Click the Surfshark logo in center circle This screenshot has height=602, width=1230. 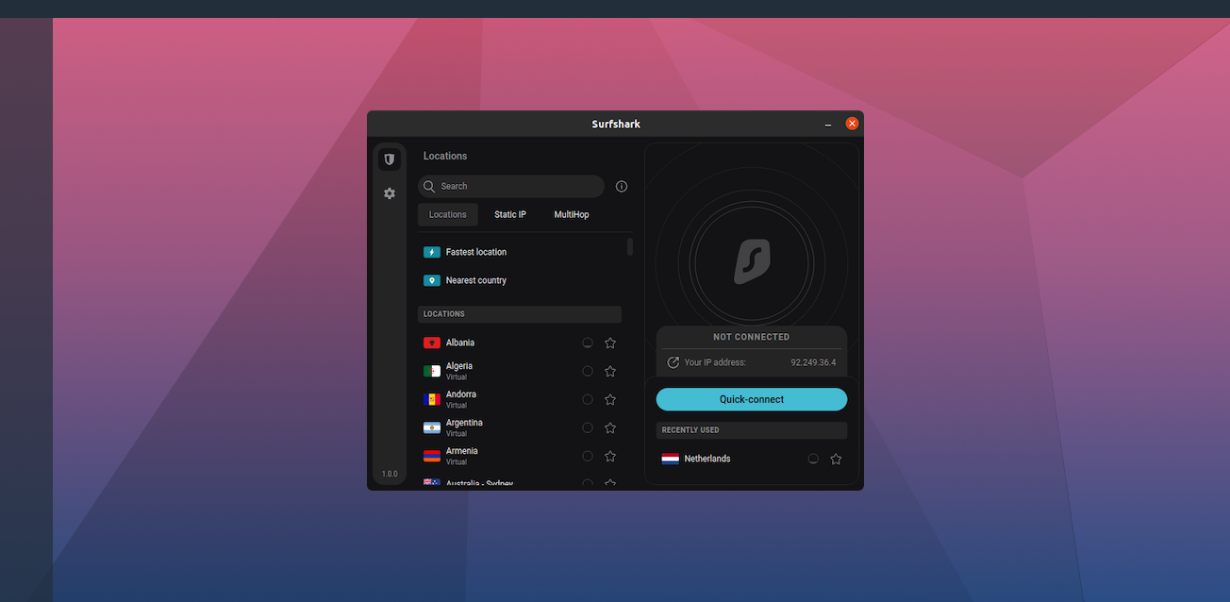(x=752, y=261)
